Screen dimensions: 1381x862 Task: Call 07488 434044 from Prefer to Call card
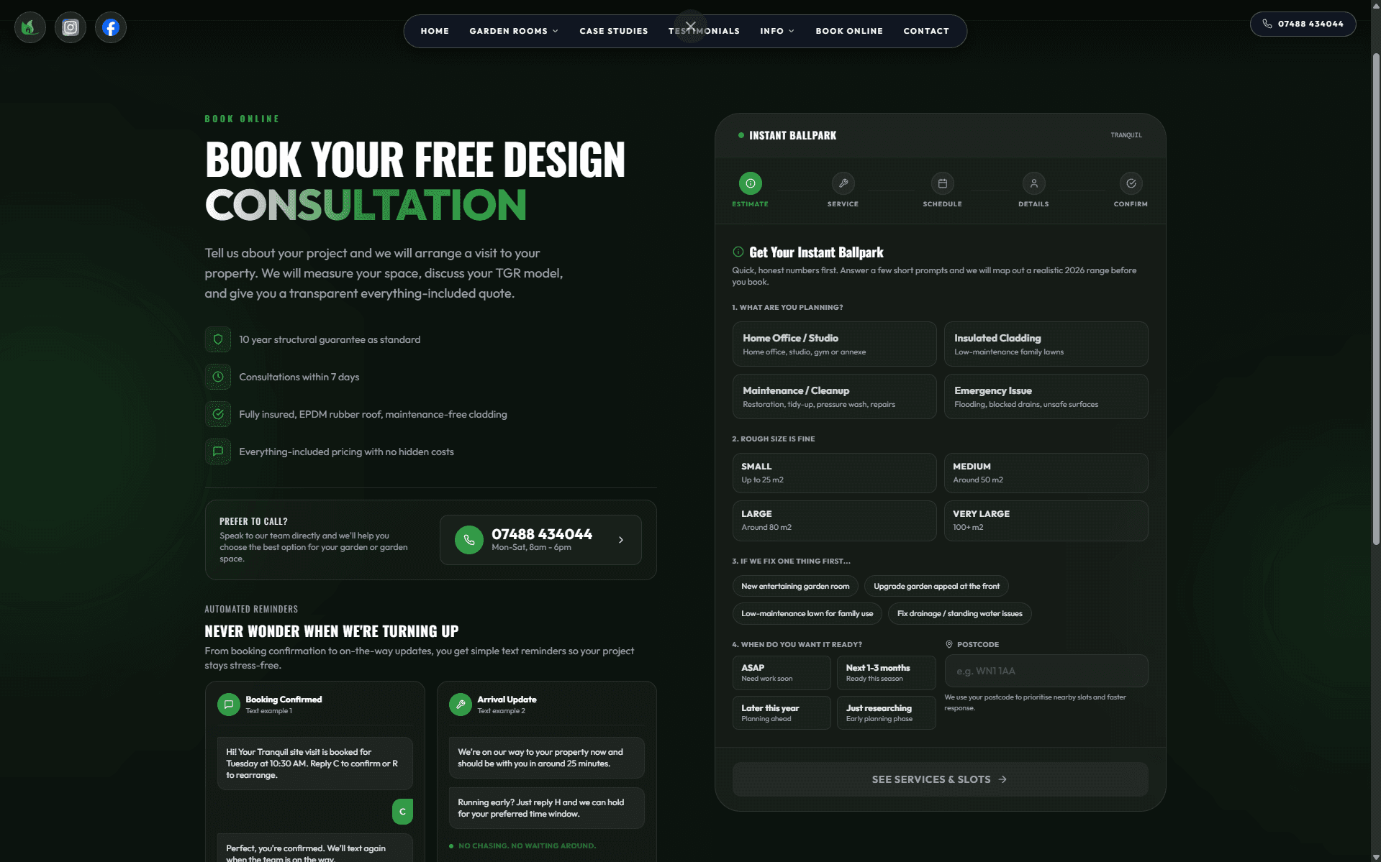click(540, 540)
